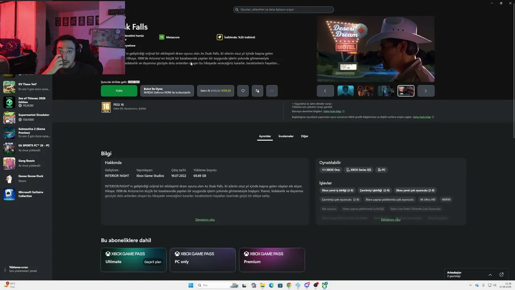Select the first screenshot thumbnail
The width and height of the screenshot is (515, 290).
[x=346, y=91]
